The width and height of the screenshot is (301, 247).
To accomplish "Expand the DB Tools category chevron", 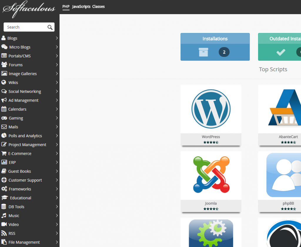I will pyautogui.click(x=57, y=206).
